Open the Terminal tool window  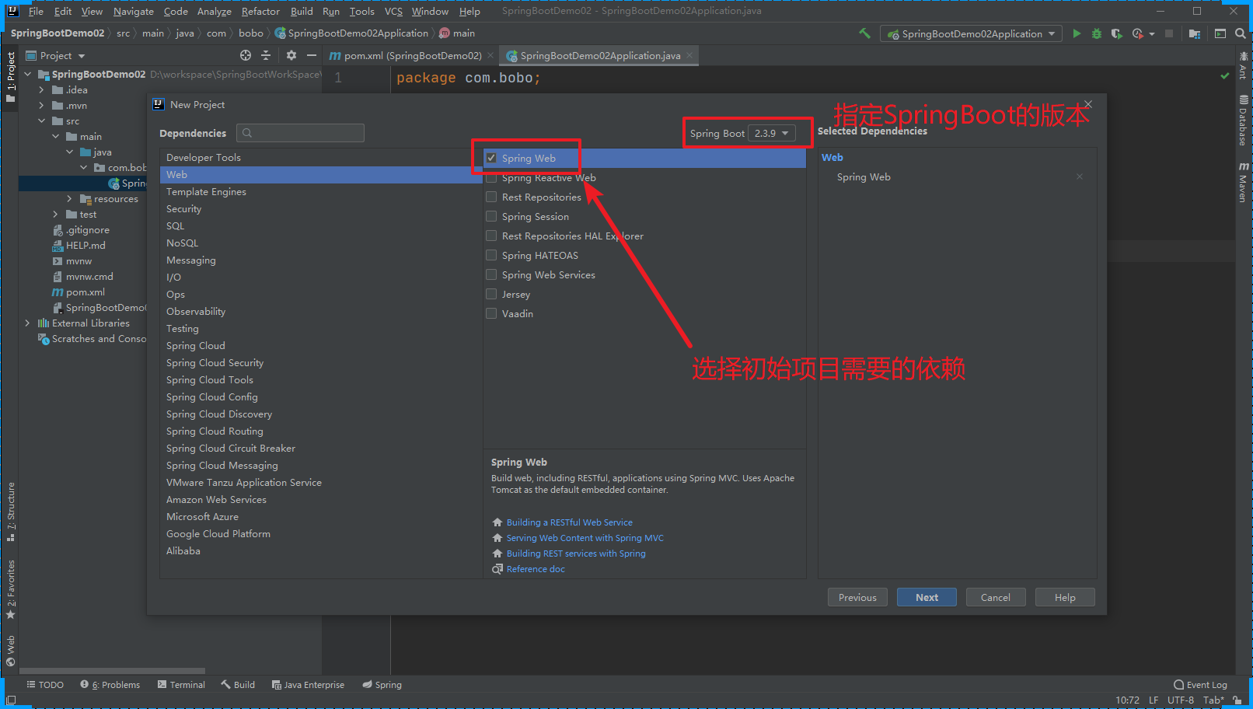coord(181,685)
